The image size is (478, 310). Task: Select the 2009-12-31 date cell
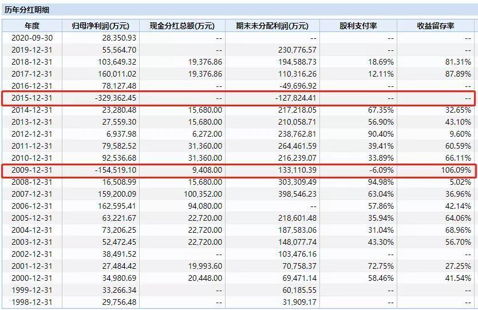(32, 170)
